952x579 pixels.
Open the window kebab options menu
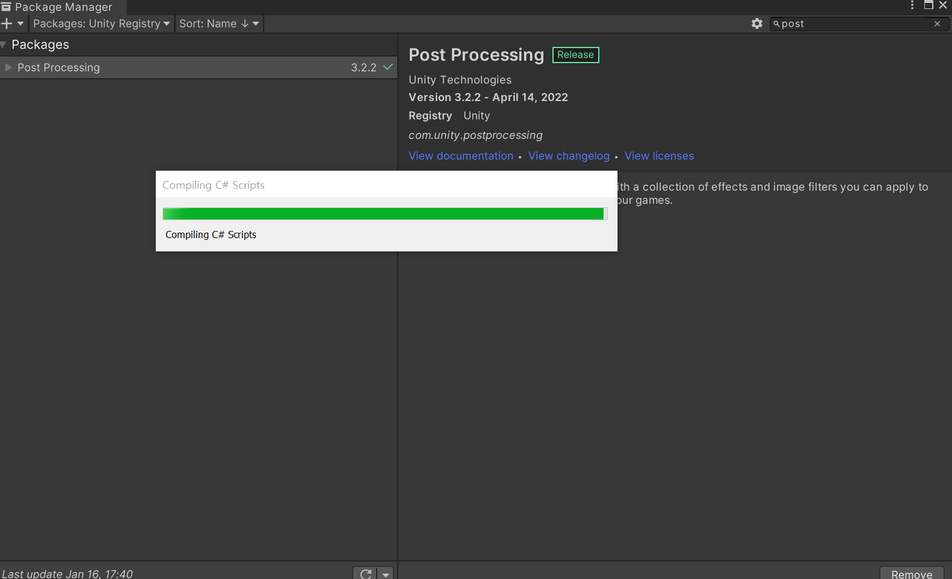coord(912,5)
